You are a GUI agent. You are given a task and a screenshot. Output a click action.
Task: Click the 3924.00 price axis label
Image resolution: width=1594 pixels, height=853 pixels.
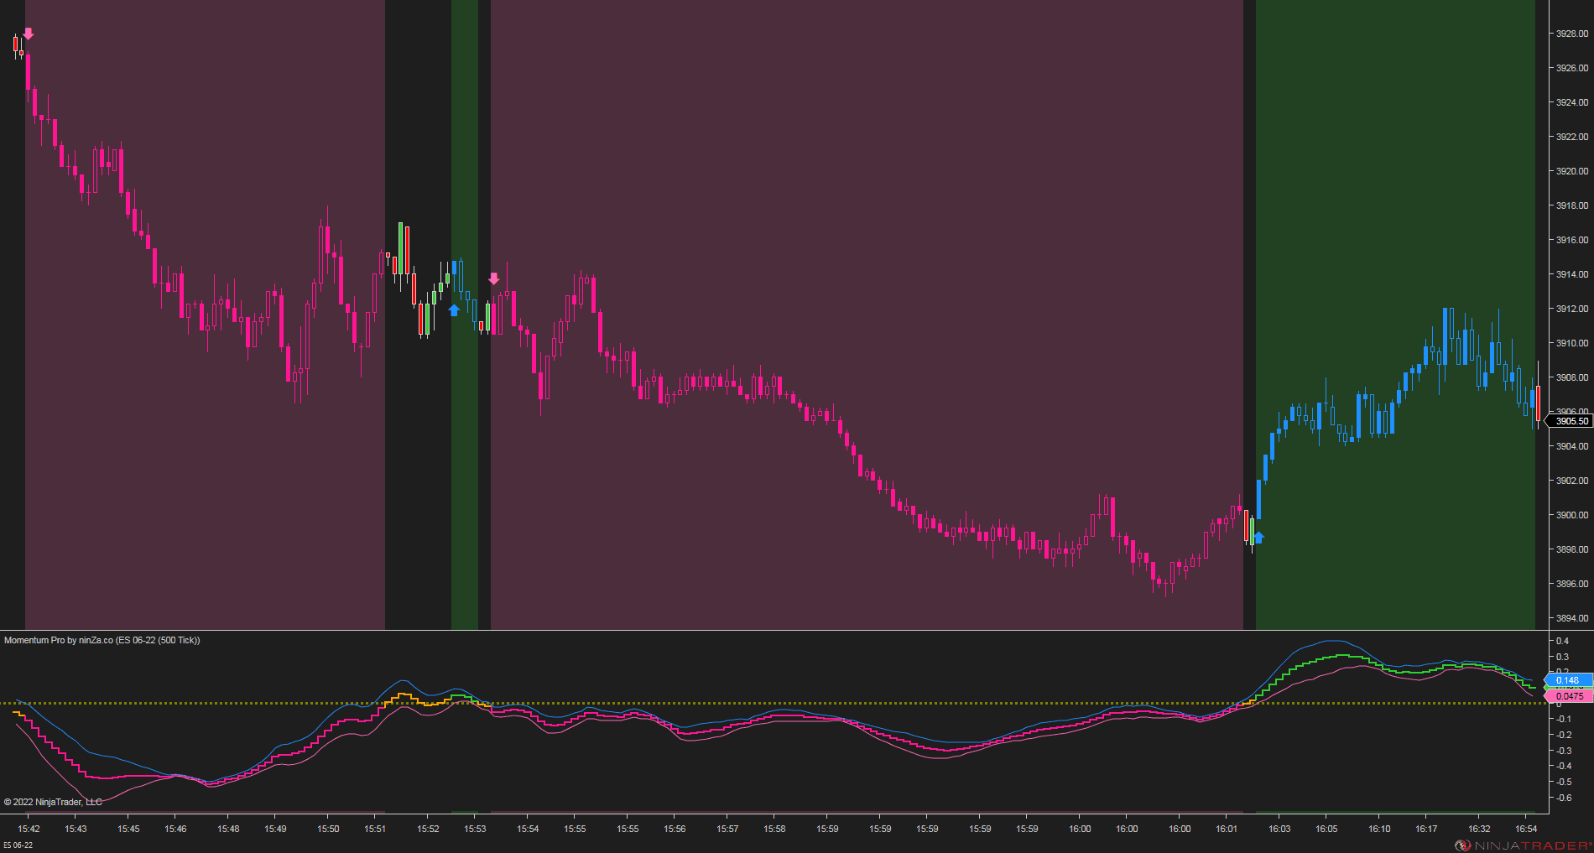[1572, 102]
